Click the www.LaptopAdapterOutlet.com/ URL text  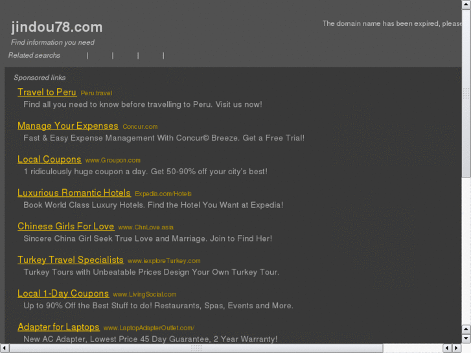(x=149, y=328)
